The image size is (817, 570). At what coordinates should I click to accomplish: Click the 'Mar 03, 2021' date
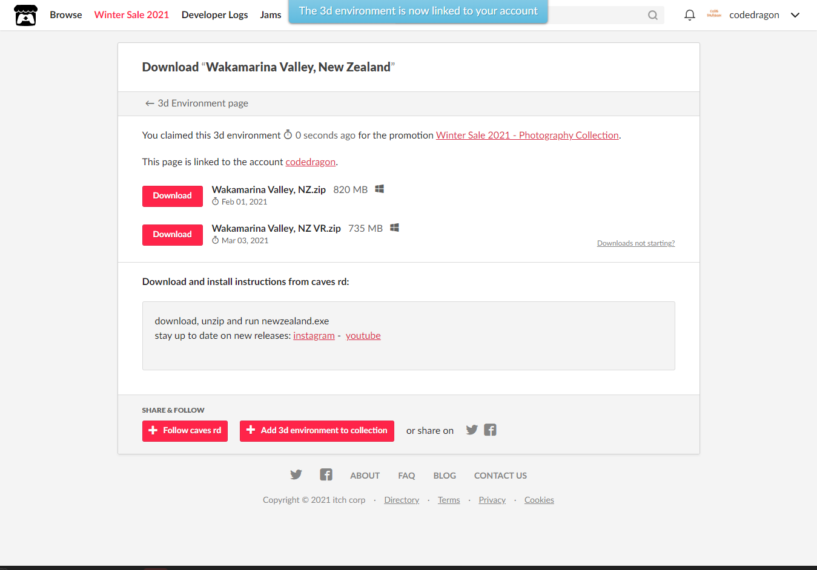(245, 241)
